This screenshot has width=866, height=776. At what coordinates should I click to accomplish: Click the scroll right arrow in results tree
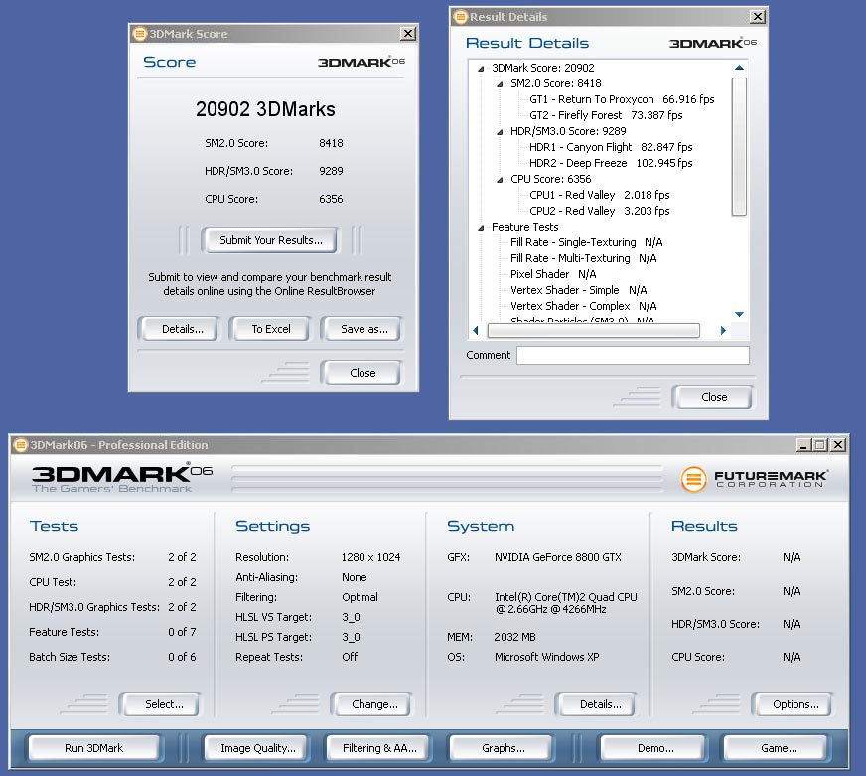tap(723, 330)
